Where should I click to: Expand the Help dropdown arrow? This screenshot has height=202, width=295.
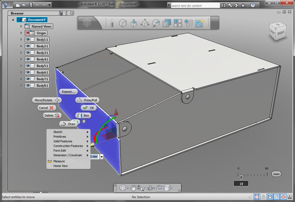257,5
